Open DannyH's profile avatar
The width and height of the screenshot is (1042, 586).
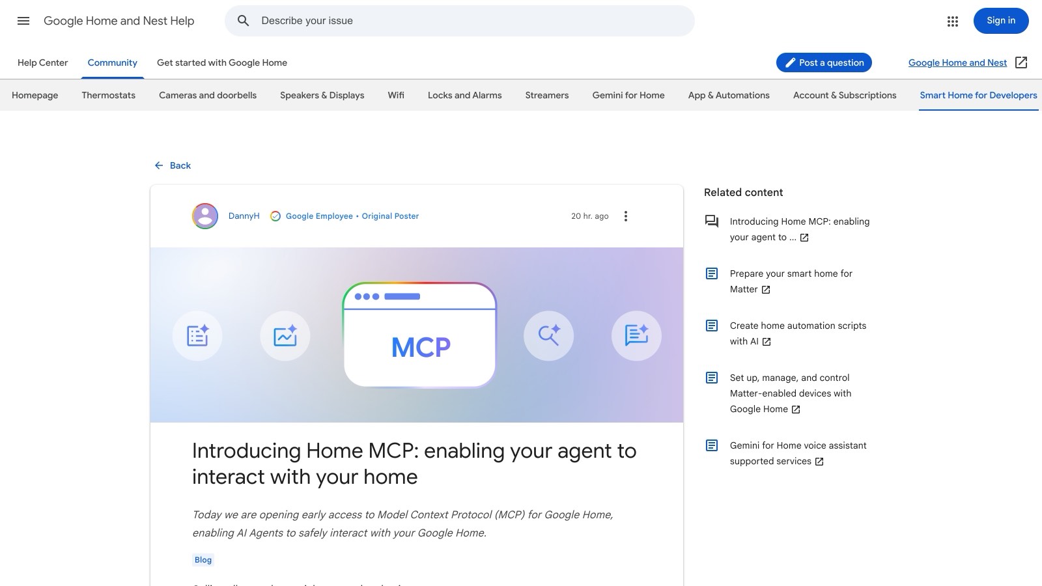[x=205, y=216]
